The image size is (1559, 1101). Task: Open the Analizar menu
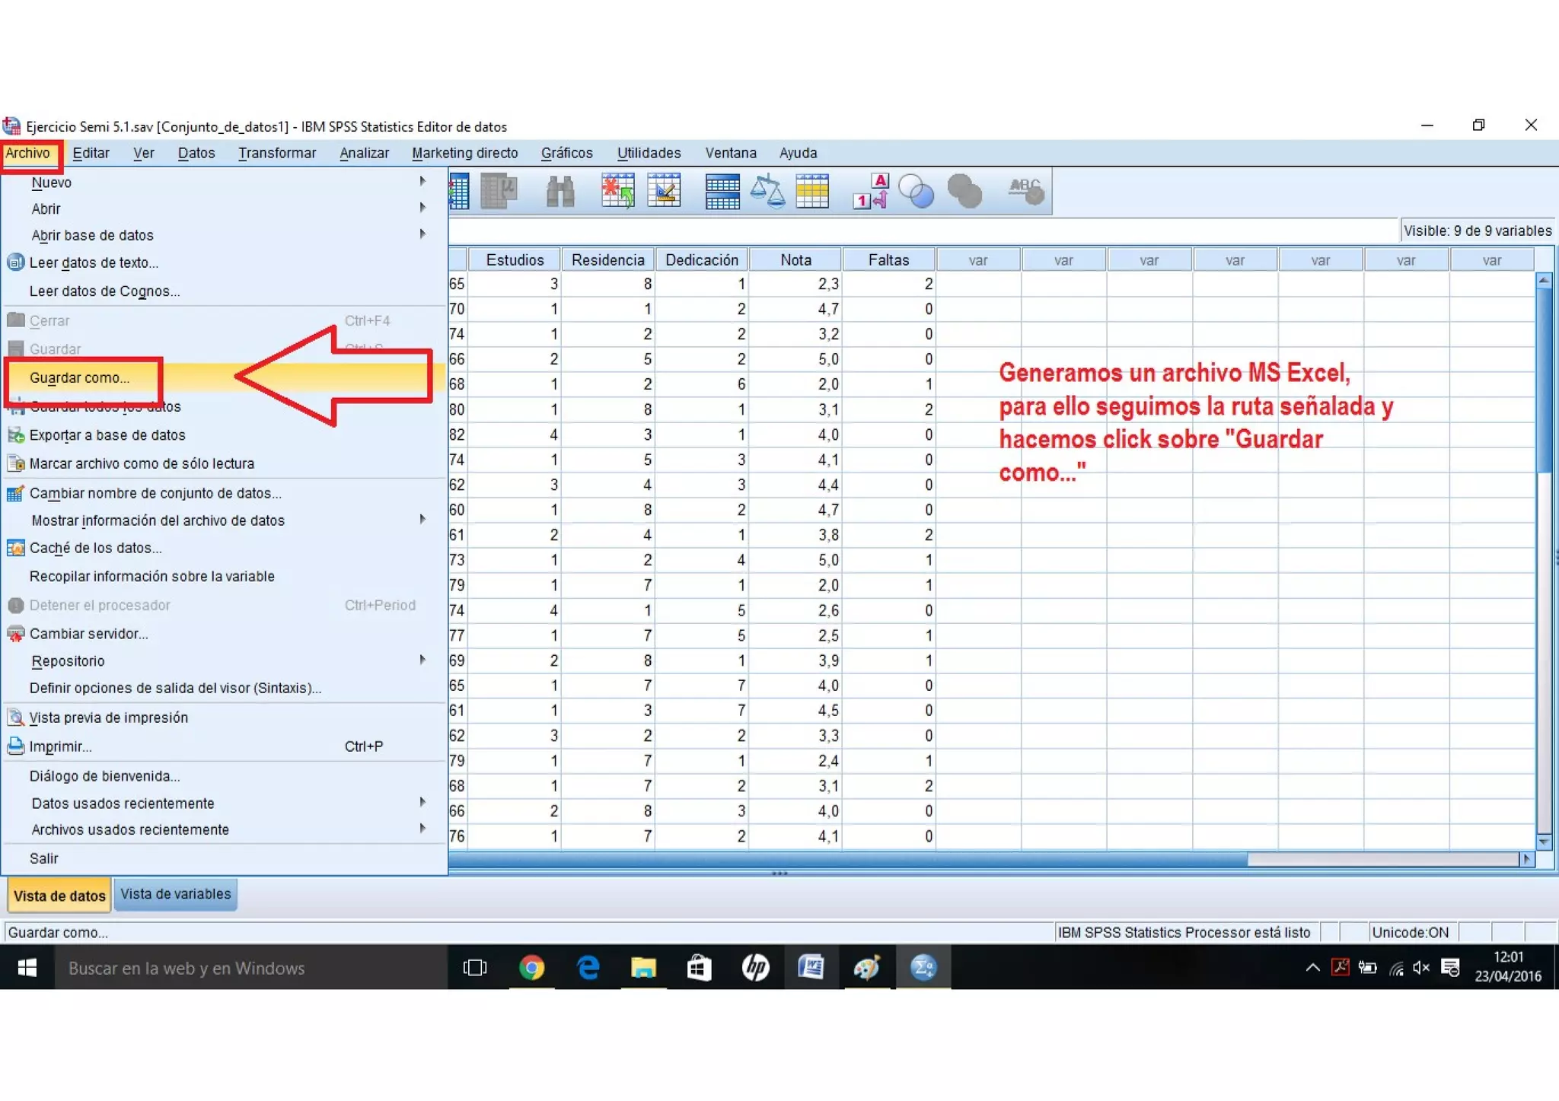pyautogui.click(x=364, y=153)
